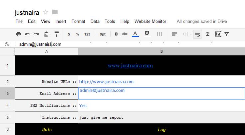The width and height of the screenshot is (245, 135).
Task: Format cell as currency ($)
Action: click(69, 34)
